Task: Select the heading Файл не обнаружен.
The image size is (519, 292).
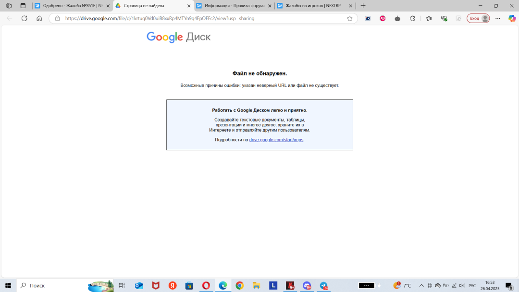Action: click(259, 73)
